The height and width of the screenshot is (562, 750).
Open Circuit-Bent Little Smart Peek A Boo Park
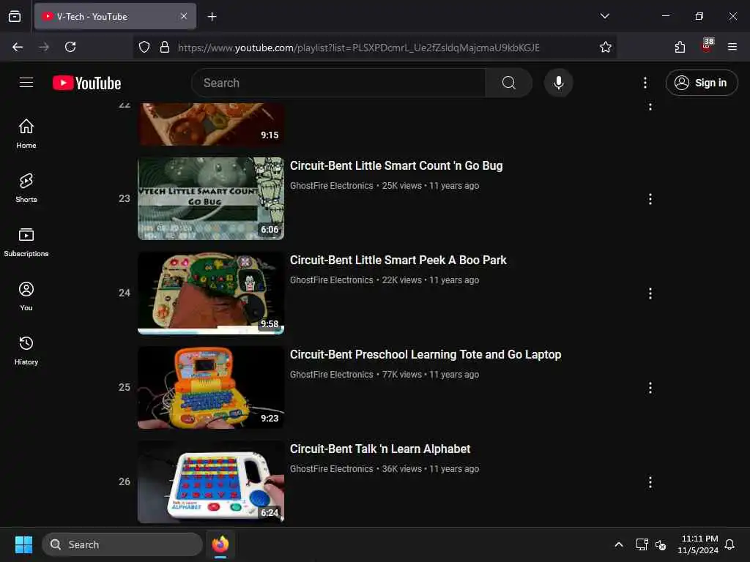398,260
